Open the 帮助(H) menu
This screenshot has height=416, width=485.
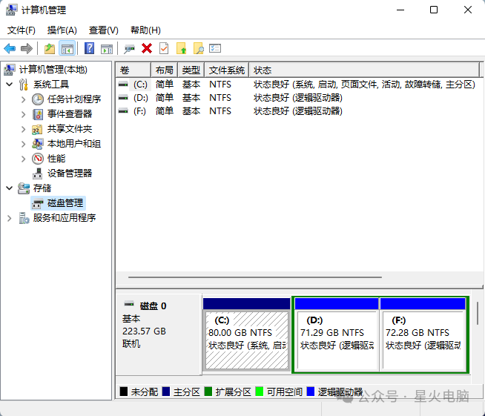pos(145,30)
